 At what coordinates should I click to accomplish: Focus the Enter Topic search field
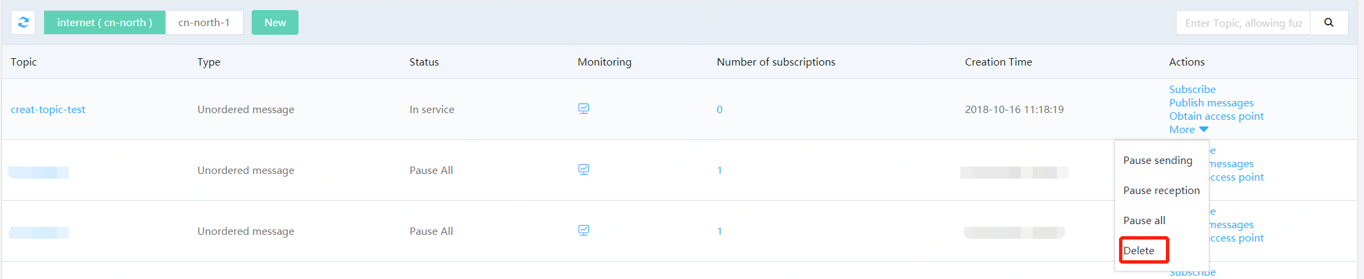(1243, 23)
